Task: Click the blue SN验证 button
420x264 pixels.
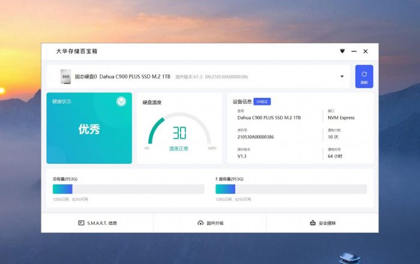Action: (x=262, y=101)
